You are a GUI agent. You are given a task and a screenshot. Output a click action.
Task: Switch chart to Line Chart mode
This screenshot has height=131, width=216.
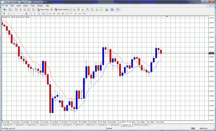point(83,9)
